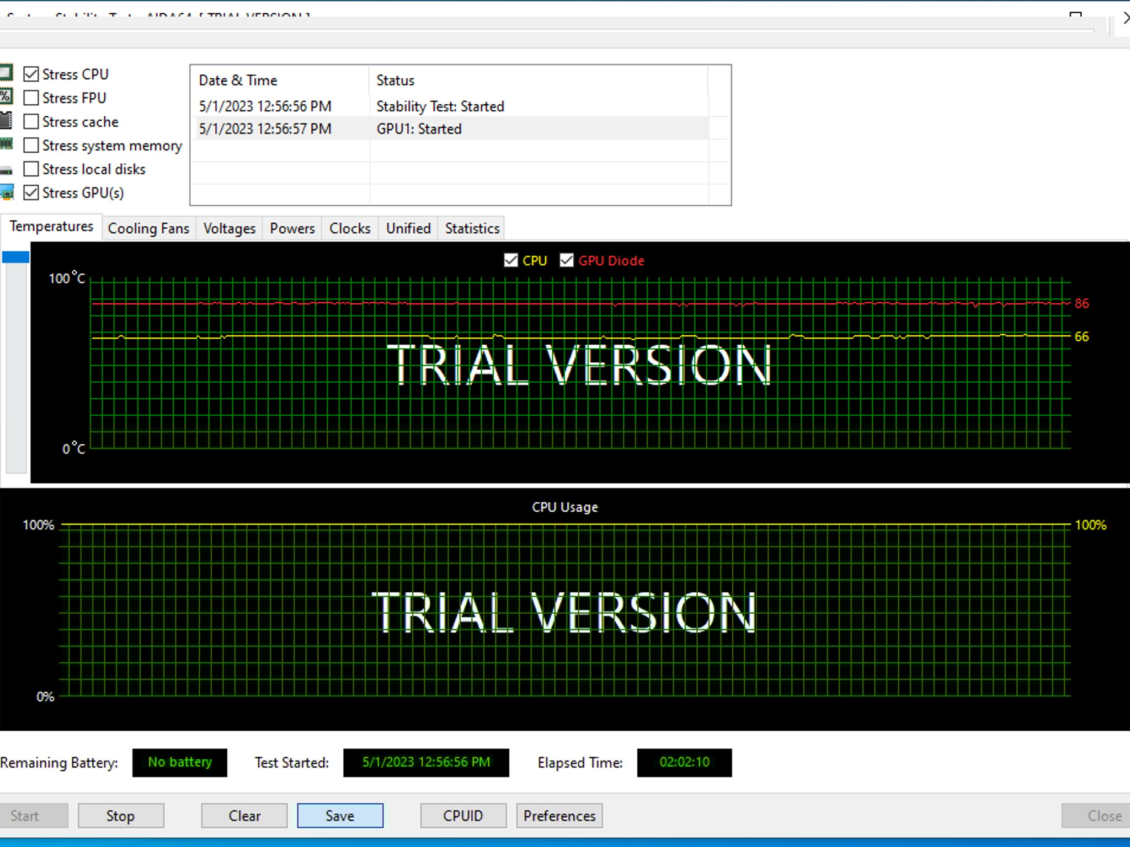Screen dimensions: 1130x847
Task: Open Preferences dialog
Action: [x=559, y=816]
